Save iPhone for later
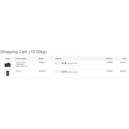The image size is (129, 129). pos(72,72)
